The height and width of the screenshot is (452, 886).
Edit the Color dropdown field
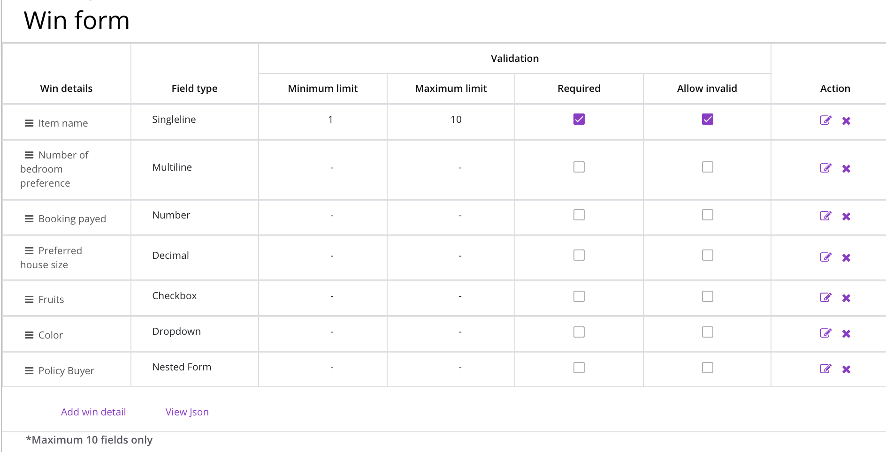click(825, 333)
